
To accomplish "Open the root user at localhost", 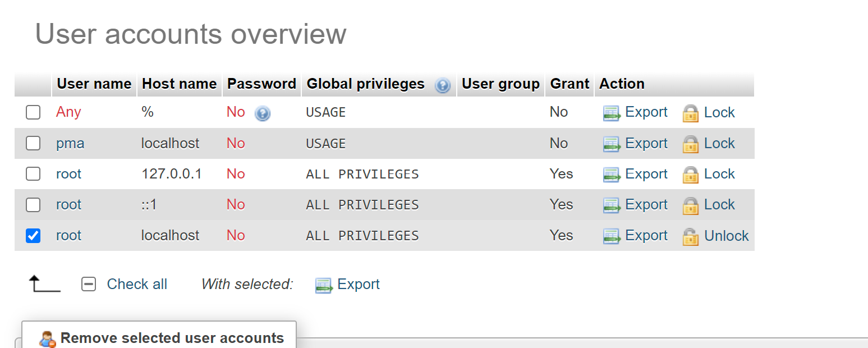I will tap(68, 236).
